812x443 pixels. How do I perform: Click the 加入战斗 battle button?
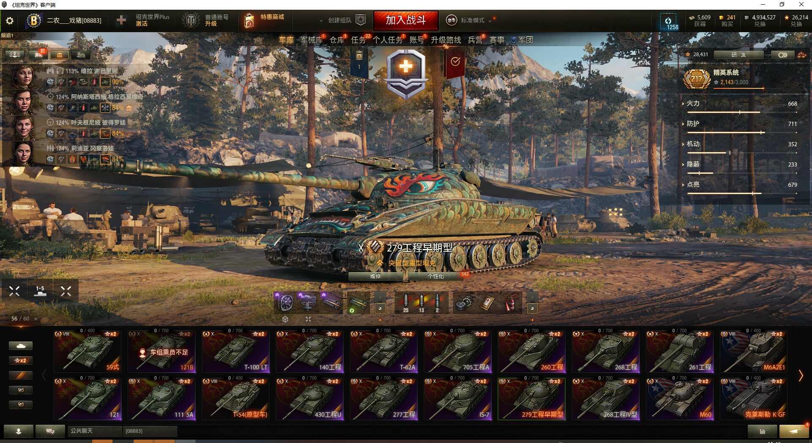click(406, 20)
